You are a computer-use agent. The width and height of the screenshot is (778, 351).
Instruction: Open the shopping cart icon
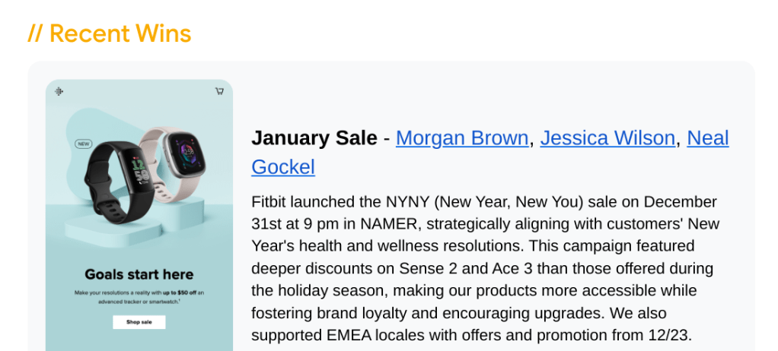(219, 91)
